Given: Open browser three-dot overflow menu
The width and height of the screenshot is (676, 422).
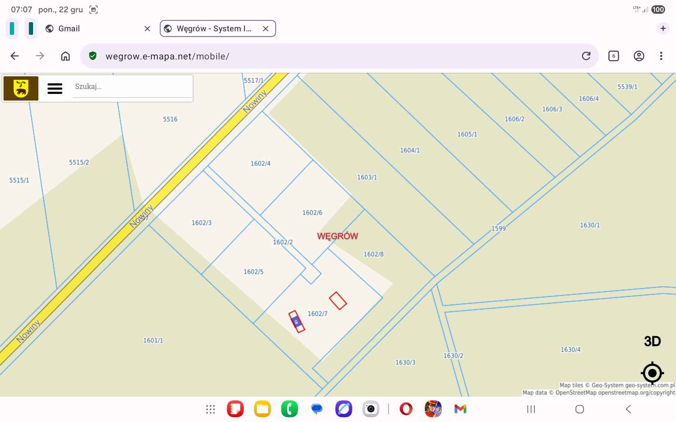Looking at the screenshot, I should 661,56.
